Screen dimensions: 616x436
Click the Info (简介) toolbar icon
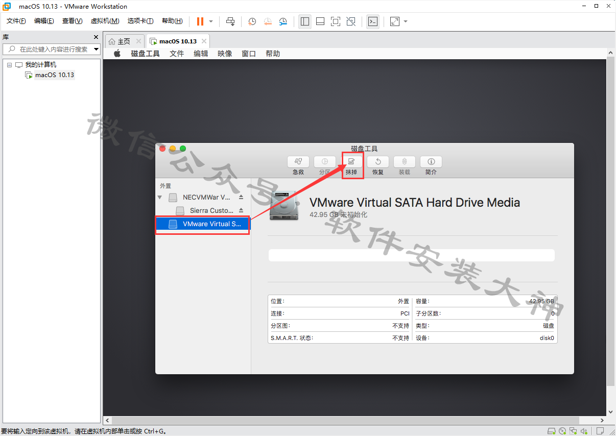[431, 162]
